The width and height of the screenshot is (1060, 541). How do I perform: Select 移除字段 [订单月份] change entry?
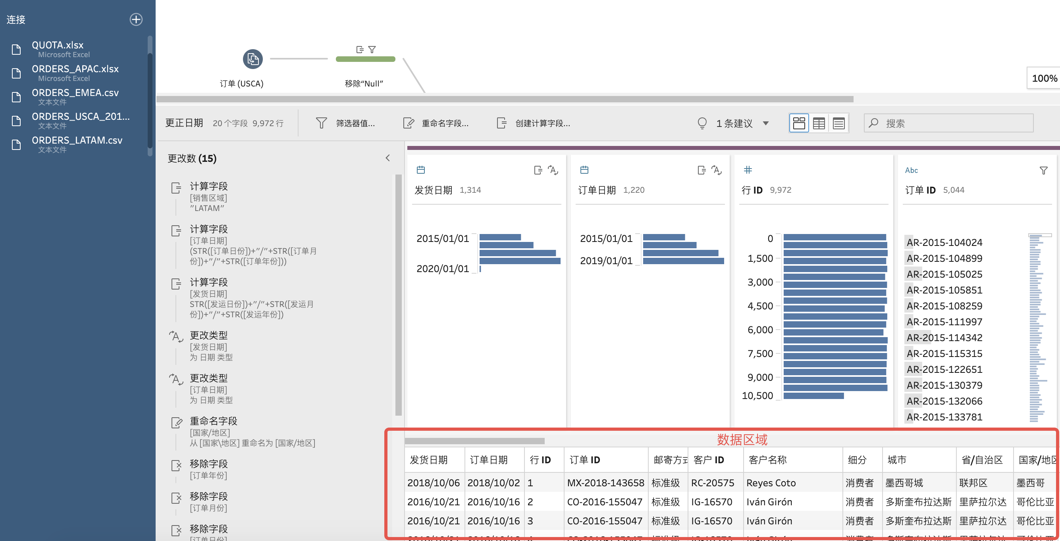247,501
